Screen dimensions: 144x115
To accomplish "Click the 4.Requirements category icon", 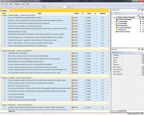I will pos(117,25).
